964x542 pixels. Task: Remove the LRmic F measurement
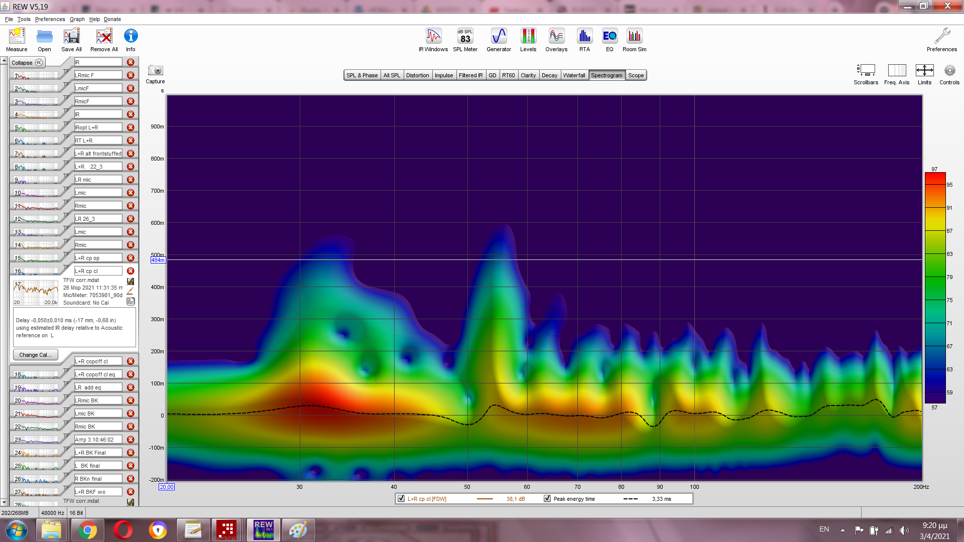coord(131,75)
